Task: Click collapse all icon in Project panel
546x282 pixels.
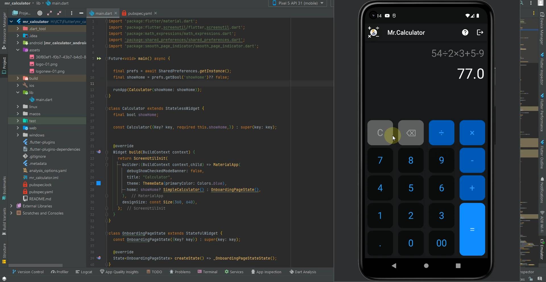Action: 59,13
